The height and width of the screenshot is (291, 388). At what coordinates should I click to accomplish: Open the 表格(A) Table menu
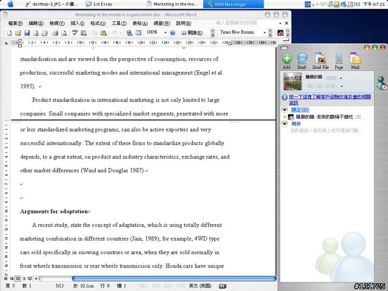(140, 23)
